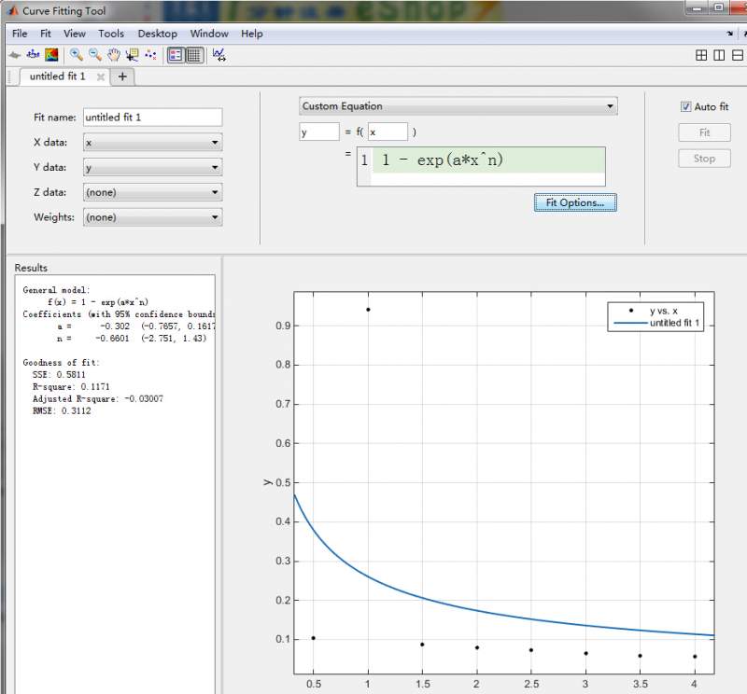747x694 pixels.
Task: Select the Zoom In tool
Action: 77,55
